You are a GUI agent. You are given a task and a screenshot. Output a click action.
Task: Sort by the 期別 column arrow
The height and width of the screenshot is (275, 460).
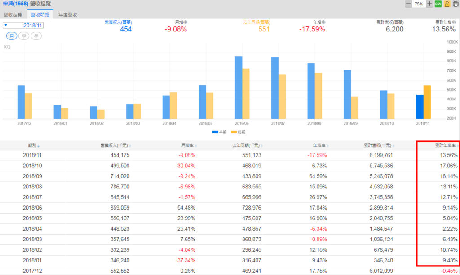(x=39, y=146)
